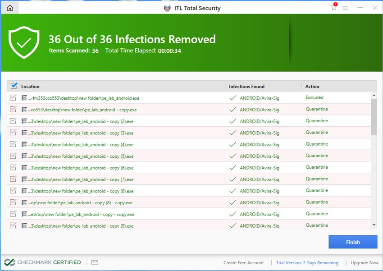Click file icon for copy (6).exe row
Screen dimensions: 383x271
point(24,168)
